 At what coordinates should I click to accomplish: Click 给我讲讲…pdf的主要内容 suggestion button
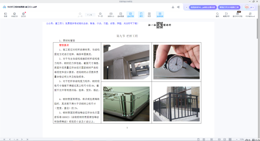point(203,7)
